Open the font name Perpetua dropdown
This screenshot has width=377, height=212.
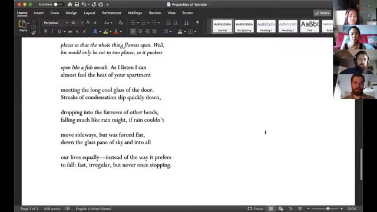coord(67,23)
